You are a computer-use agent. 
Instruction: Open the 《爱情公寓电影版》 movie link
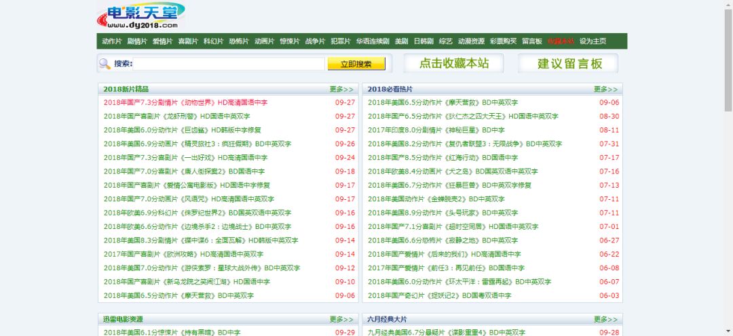click(187, 185)
